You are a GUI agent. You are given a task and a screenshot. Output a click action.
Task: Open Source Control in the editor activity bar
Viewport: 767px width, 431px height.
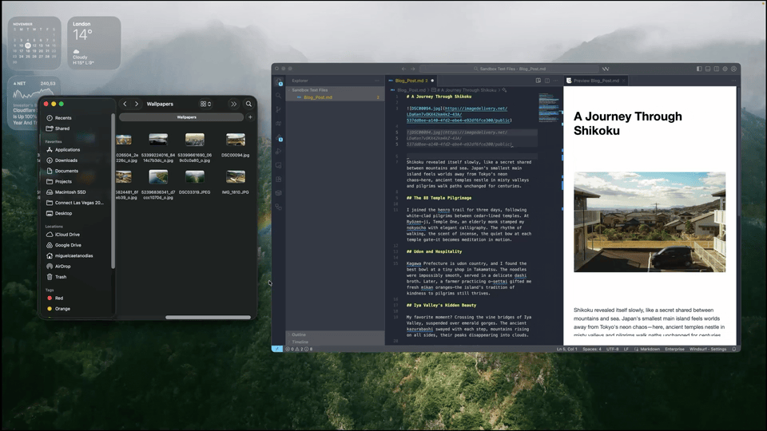(278, 109)
